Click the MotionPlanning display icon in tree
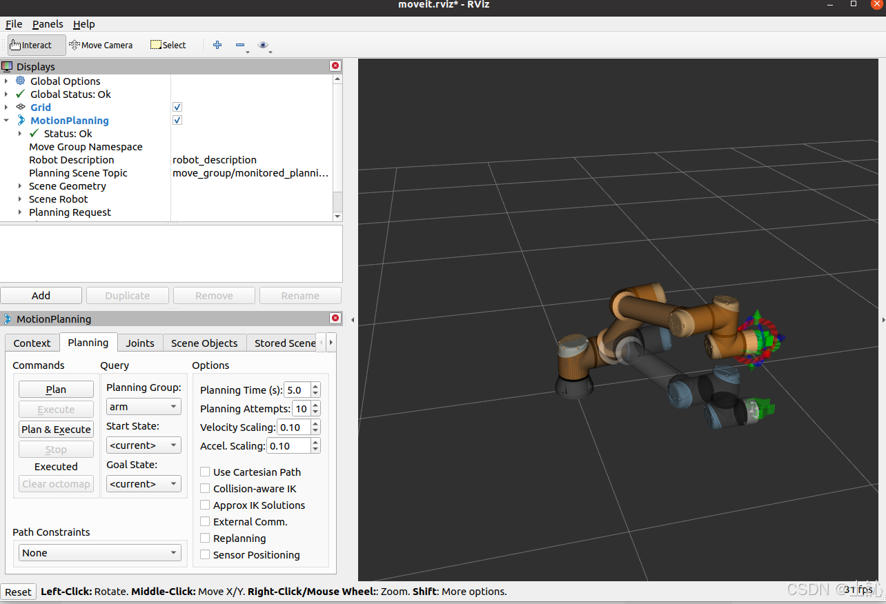Screen dimensions: 886x604 coord(21,120)
